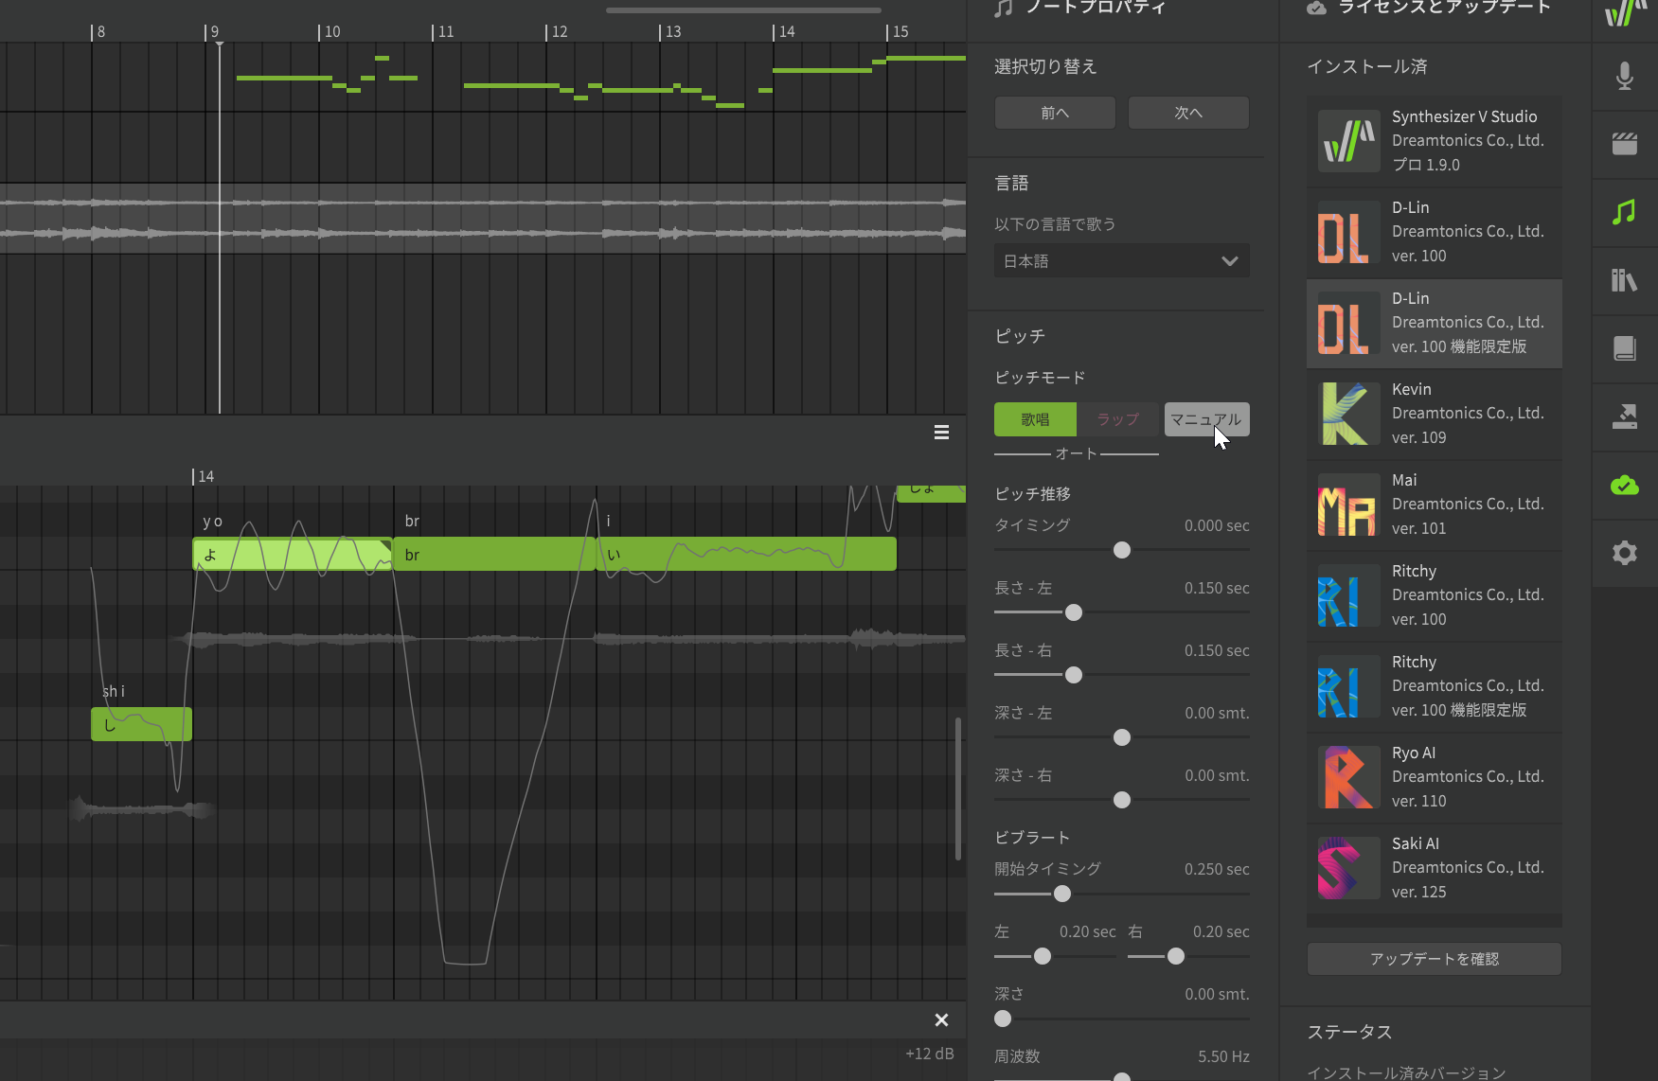1658x1081 pixels.
Task: Select the Ryo AI voice icon
Action: click(x=1348, y=776)
